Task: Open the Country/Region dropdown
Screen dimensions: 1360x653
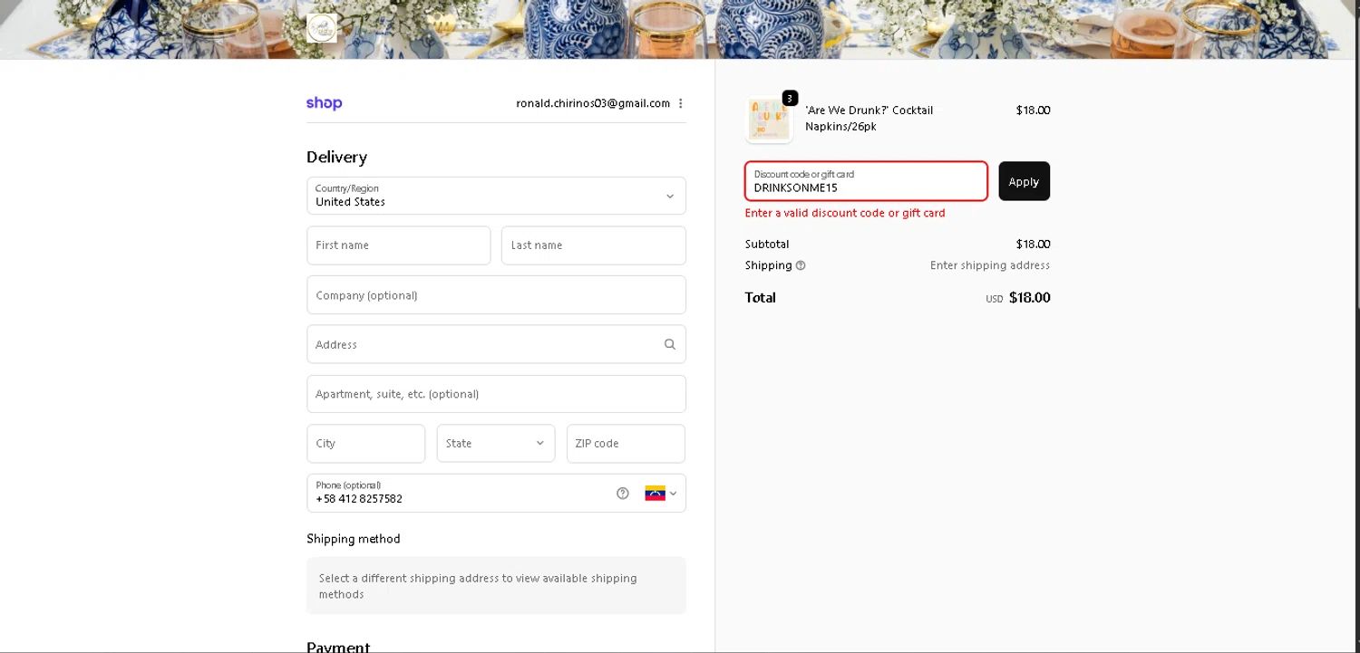Action: click(496, 196)
